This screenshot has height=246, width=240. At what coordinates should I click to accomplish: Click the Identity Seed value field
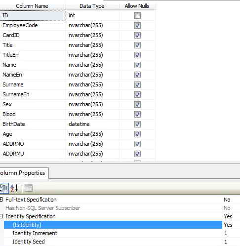[231, 242]
